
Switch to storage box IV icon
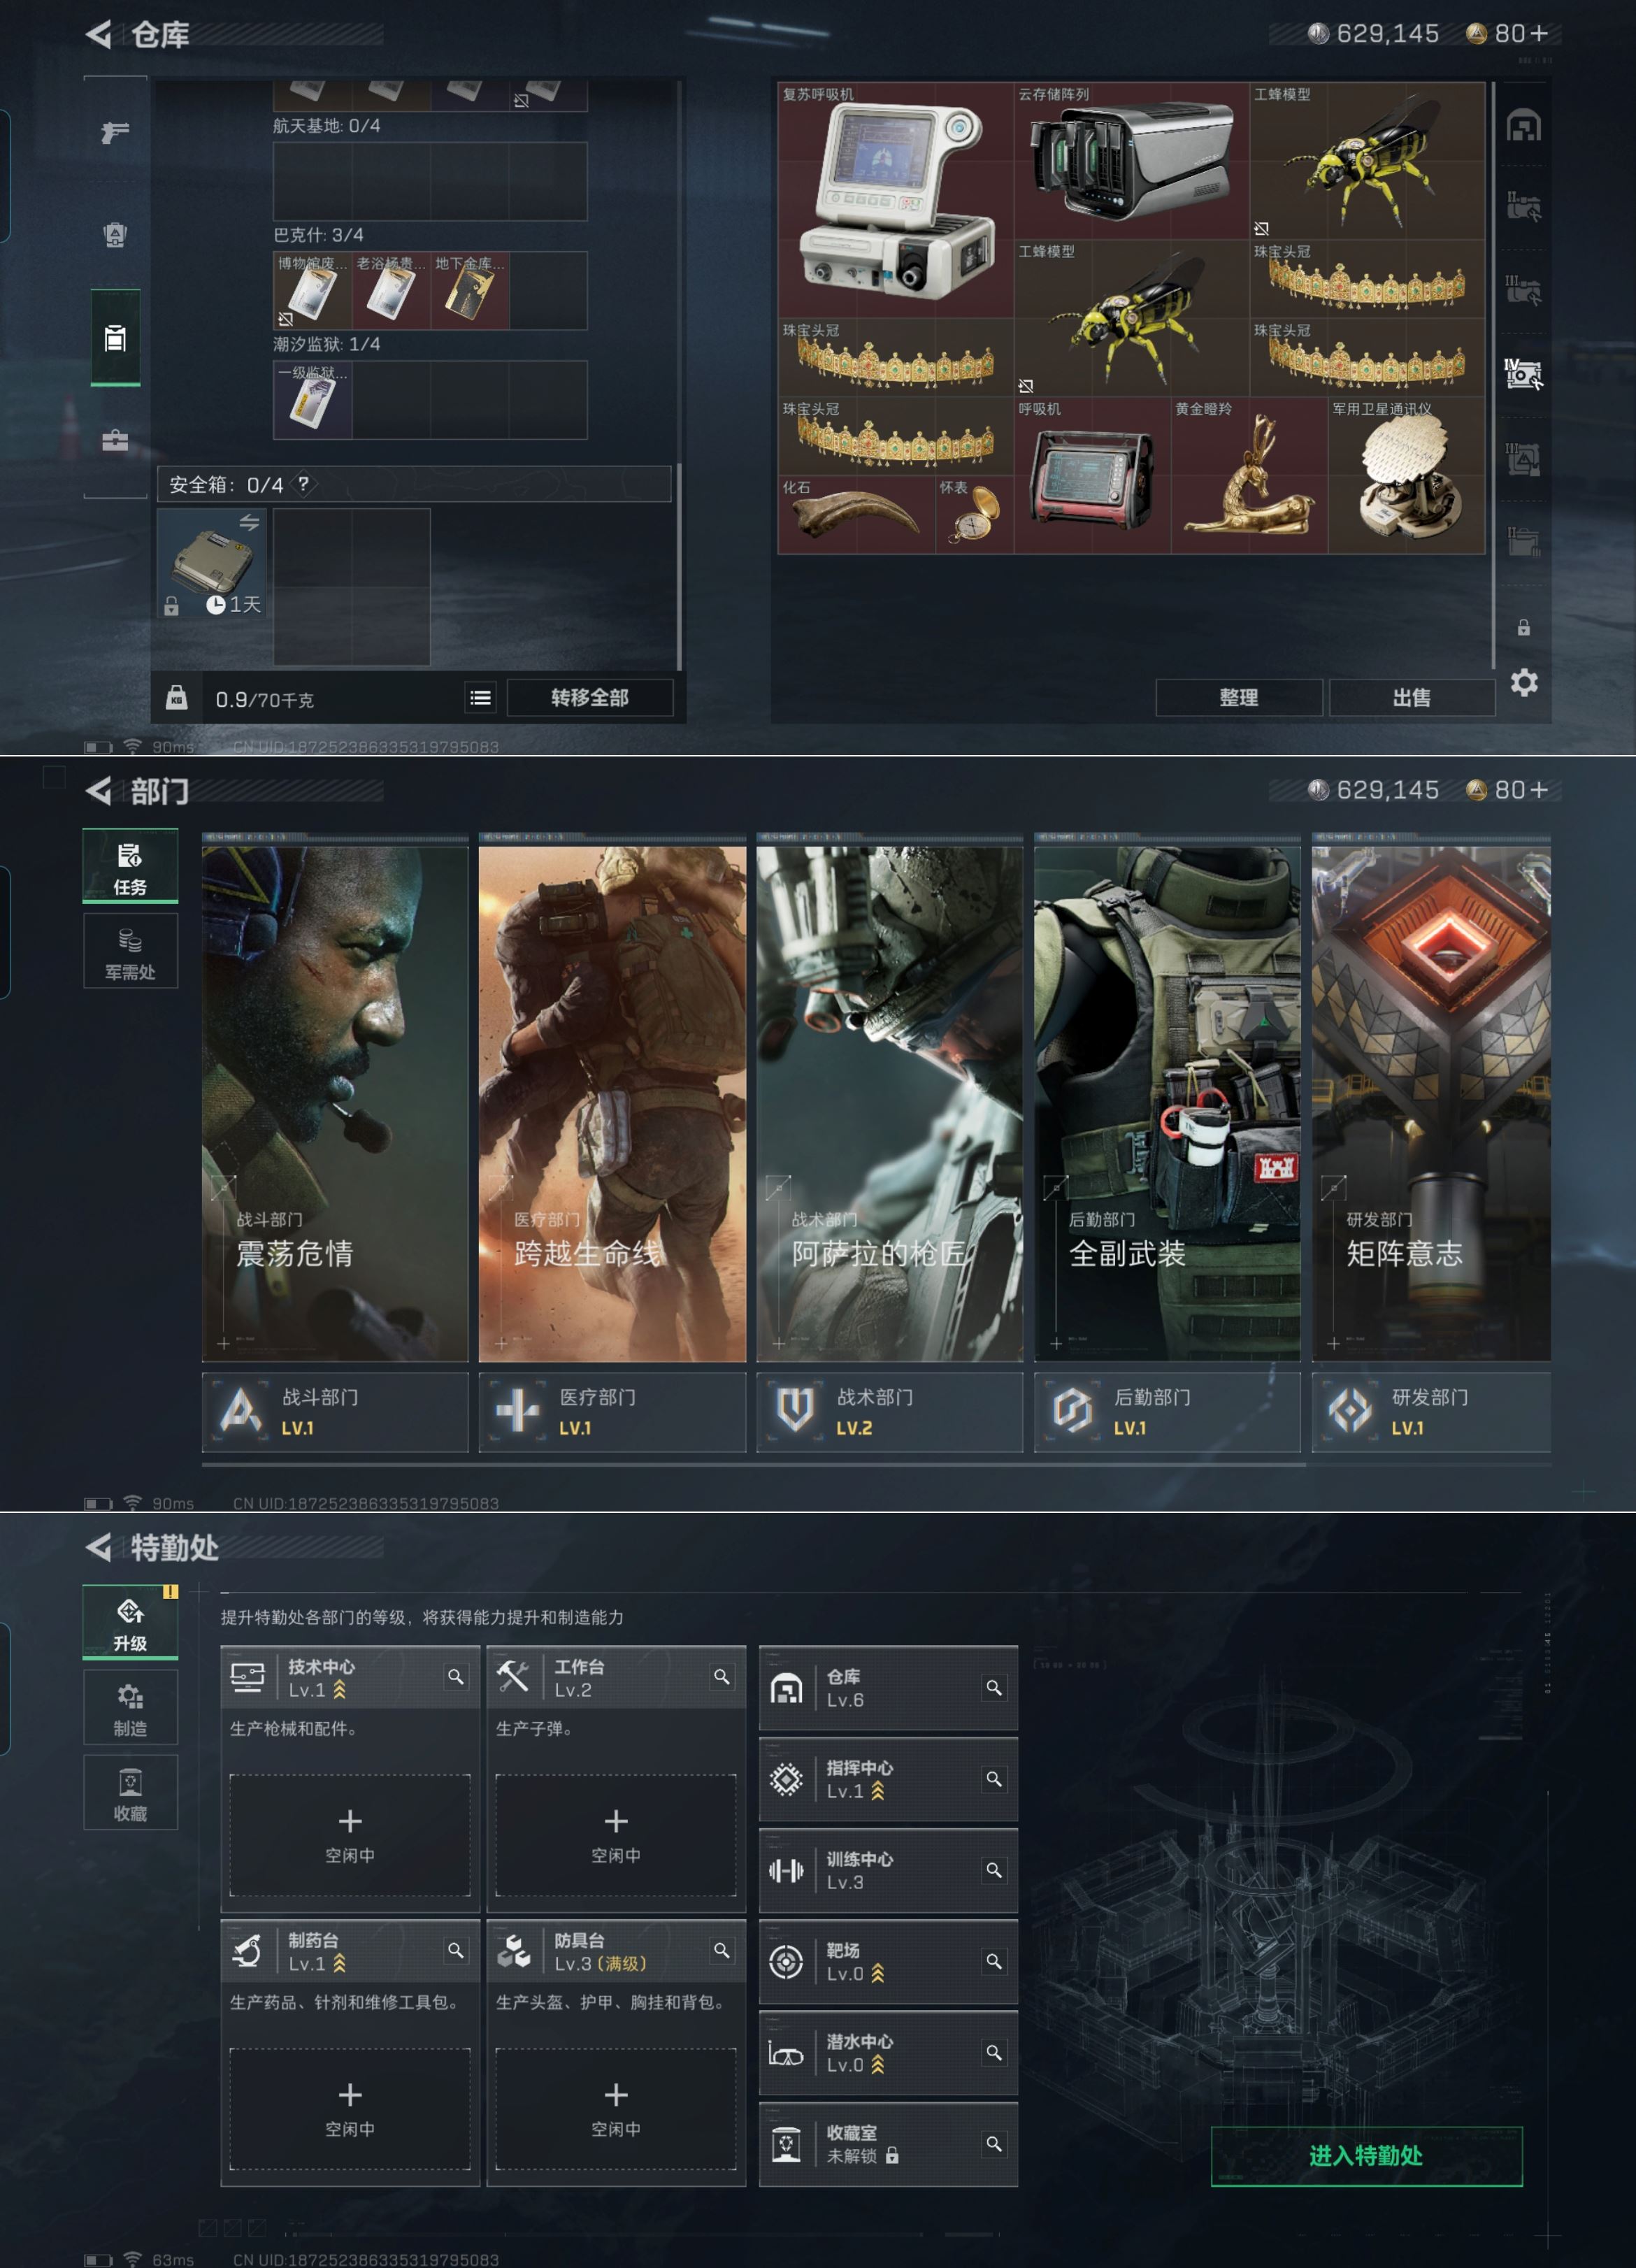(1523, 373)
